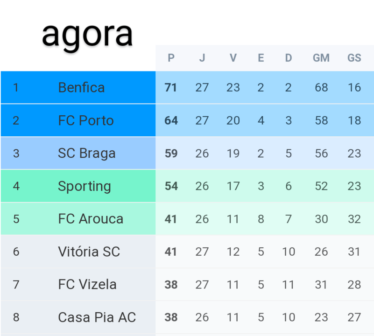This screenshot has width=374, height=336.
Task: Open the FC Porto team row
Action: (x=86, y=120)
